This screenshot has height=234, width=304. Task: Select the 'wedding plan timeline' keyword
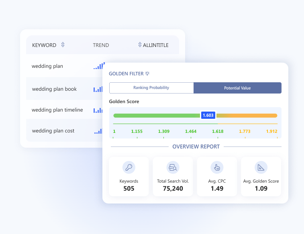pos(57,110)
